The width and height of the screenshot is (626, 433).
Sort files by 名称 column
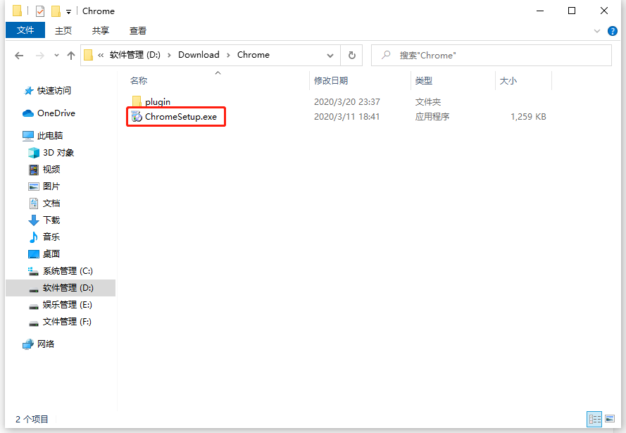click(139, 80)
